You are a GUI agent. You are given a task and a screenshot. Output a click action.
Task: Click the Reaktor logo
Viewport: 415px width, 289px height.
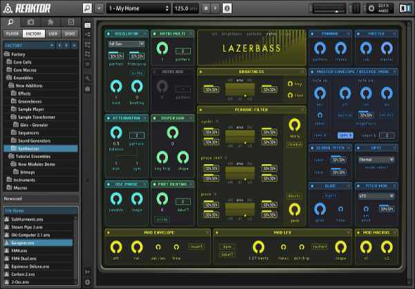tap(27, 8)
